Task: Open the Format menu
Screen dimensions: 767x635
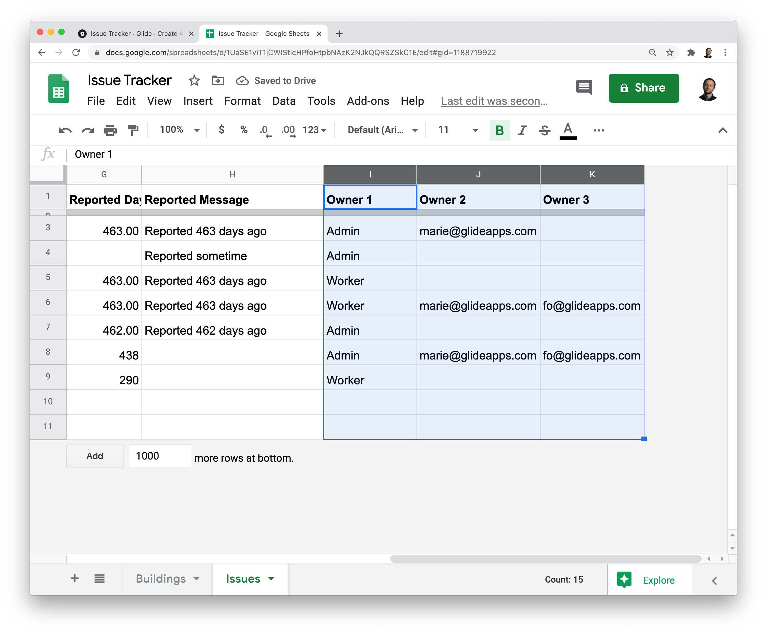Action: pyautogui.click(x=242, y=101)
